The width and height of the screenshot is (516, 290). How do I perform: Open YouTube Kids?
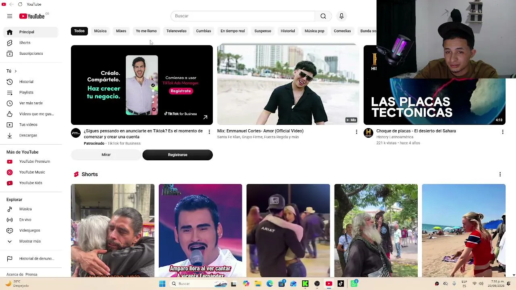31,183
